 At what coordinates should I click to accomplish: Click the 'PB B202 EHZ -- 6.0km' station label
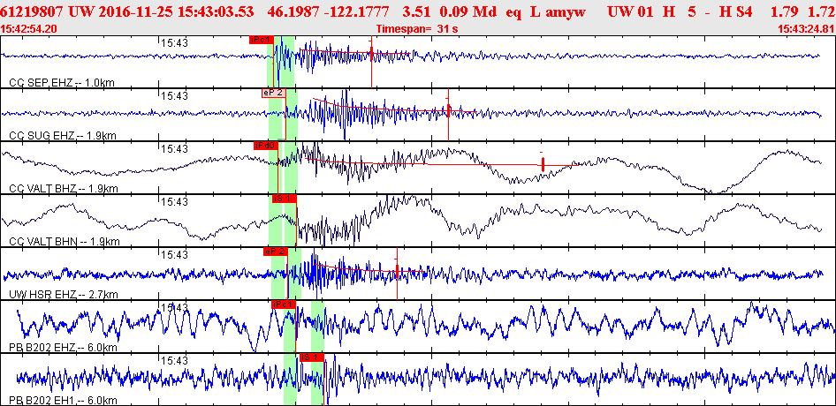(x=64, y=348)
